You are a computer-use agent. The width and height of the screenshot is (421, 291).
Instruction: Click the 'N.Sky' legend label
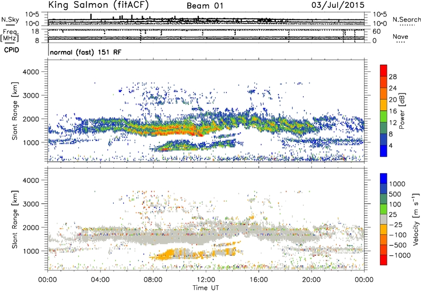coord(10,19)
